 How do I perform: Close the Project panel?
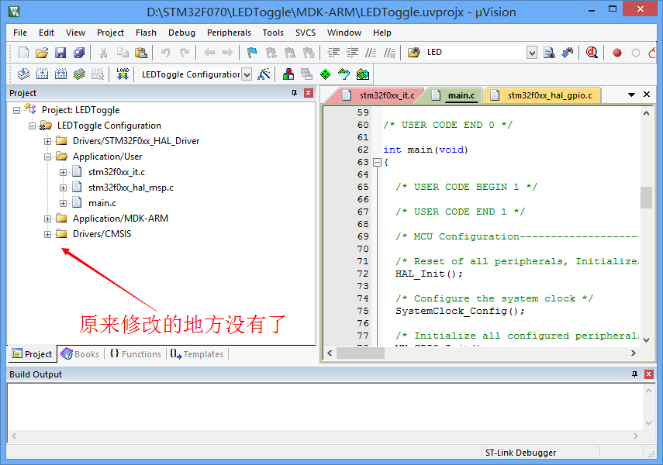309,93
